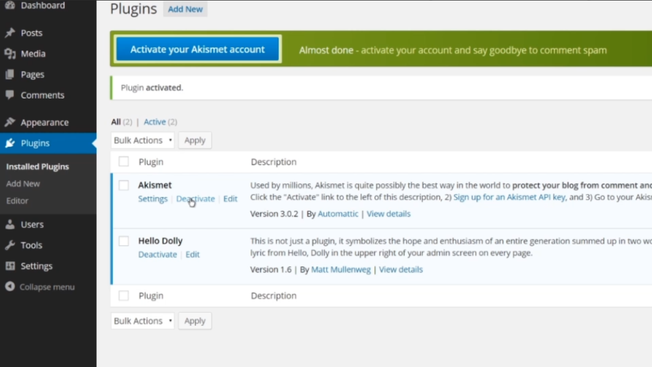Image resolution: width=652 pixels, height=367 pixels.
Task: Tick the Hello Dolly plugin checkbox
Action: tap(124, 241)
